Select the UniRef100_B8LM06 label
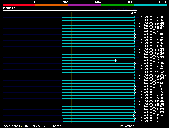The image size is (169, 128). point(152,69)
